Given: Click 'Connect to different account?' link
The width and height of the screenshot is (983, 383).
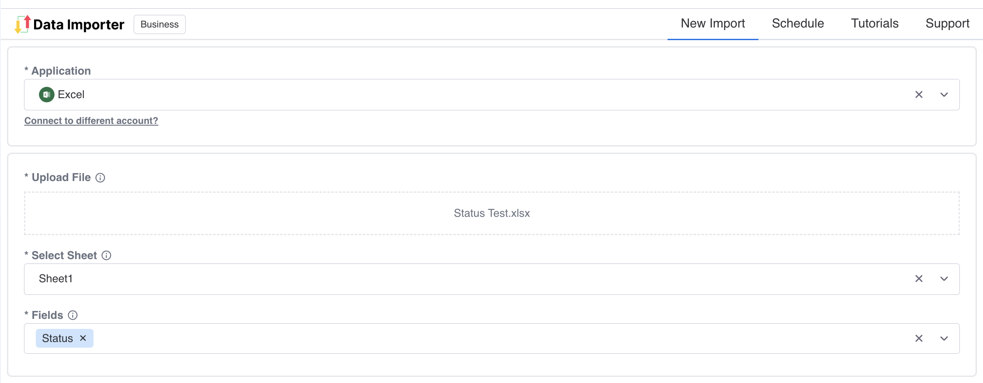Looking at the screenshot, I should 91,121.
